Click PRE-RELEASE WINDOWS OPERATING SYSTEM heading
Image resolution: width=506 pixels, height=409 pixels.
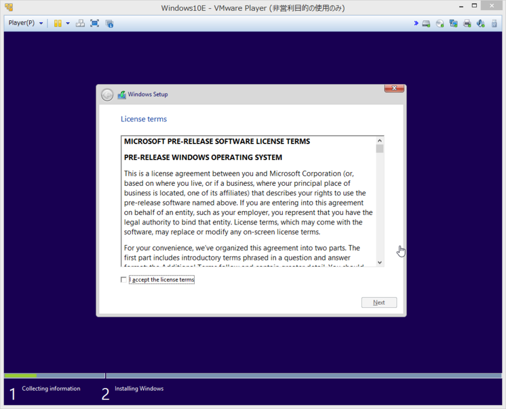(x=203, y=157)
